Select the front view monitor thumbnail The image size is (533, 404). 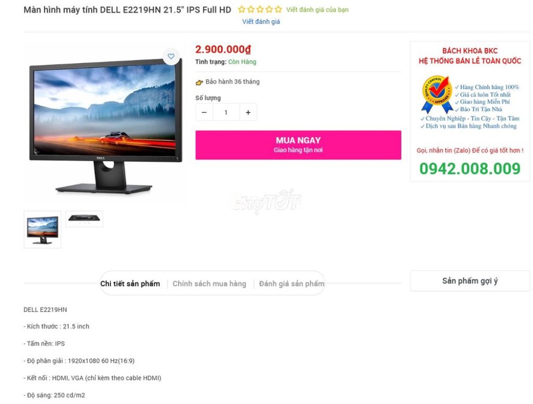[x=43, y=229]
